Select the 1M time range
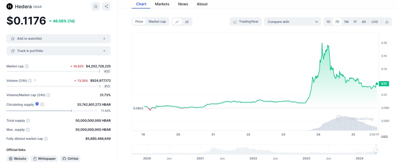 (x=346, y=22)
